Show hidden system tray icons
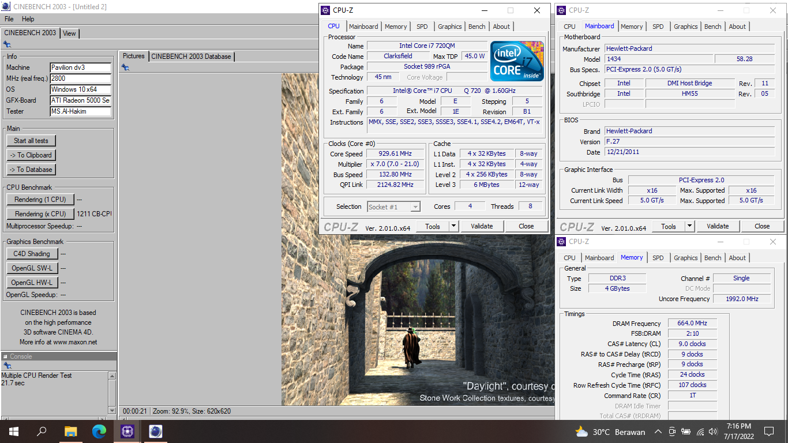Screen dimensions: 788x443 [x=658, y=431]
